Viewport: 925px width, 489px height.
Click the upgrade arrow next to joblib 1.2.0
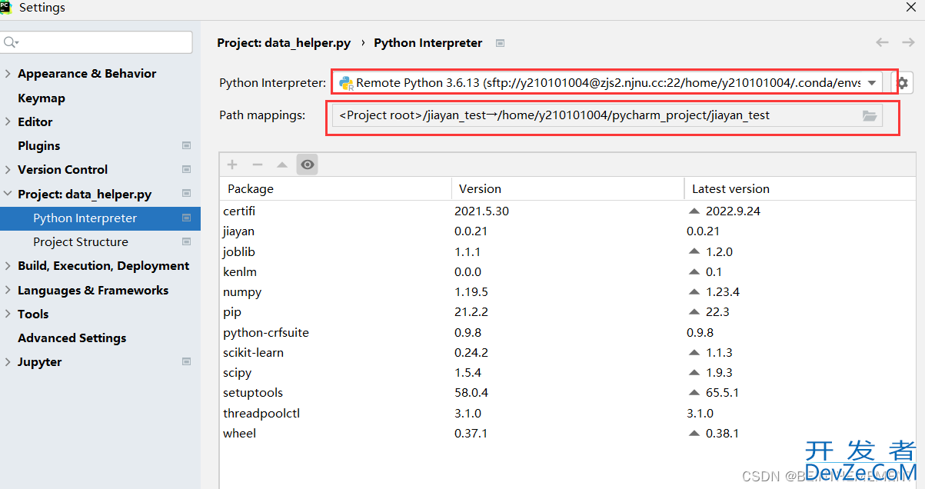[695, 251]
